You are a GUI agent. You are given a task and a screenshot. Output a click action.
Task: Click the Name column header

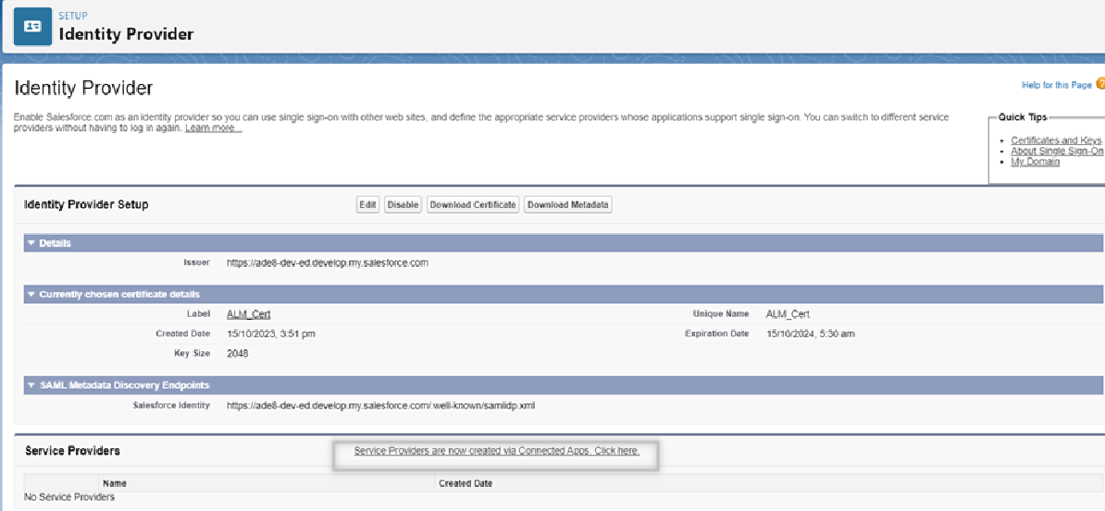point(115,483)
